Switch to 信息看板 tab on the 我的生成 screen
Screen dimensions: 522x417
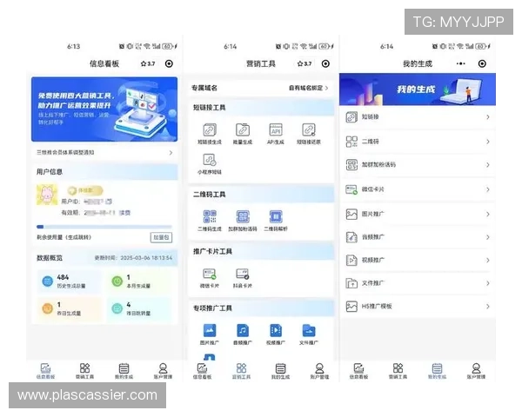tap(358, 371)
